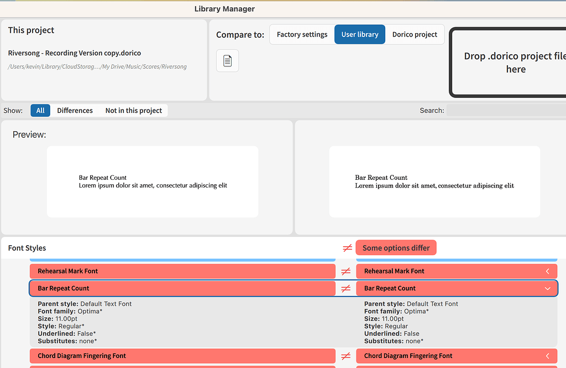The image size is (566, 368).
Task: Click the Some options differ button
Action: tap(396, 247)
